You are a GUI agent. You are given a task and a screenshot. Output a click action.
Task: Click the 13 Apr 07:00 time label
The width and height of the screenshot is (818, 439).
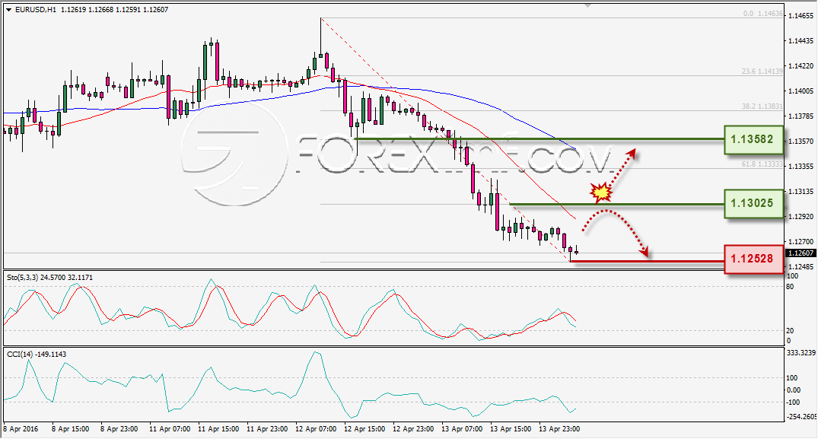(462, 428)
